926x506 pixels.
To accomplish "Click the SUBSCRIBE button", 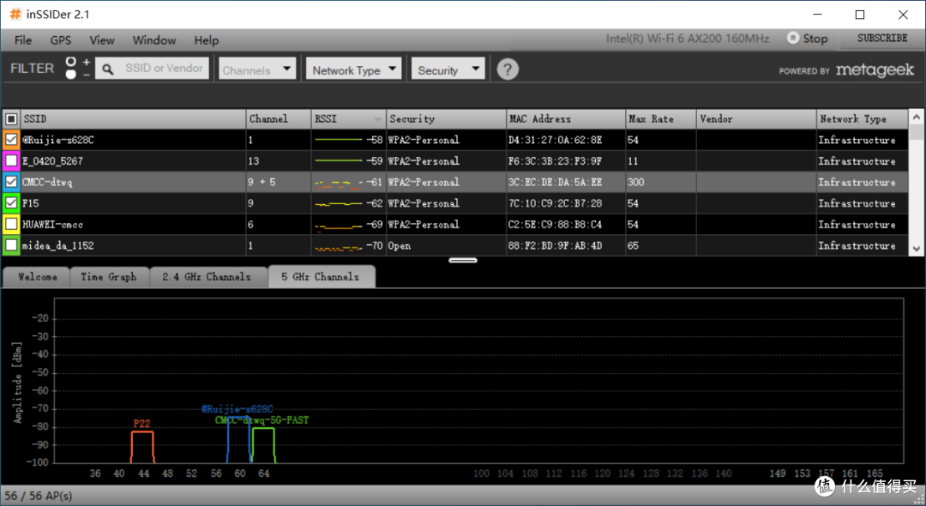I will pyautogui.click(x=882, y=39).
